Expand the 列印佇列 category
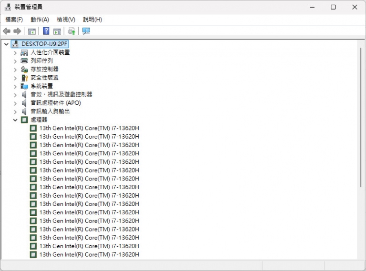The image size is (366, 271). tap(15, 61)
